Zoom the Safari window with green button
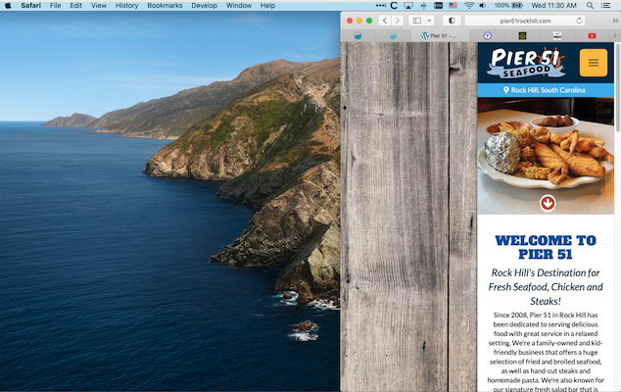621x392 pixels. tap(369, 21)
